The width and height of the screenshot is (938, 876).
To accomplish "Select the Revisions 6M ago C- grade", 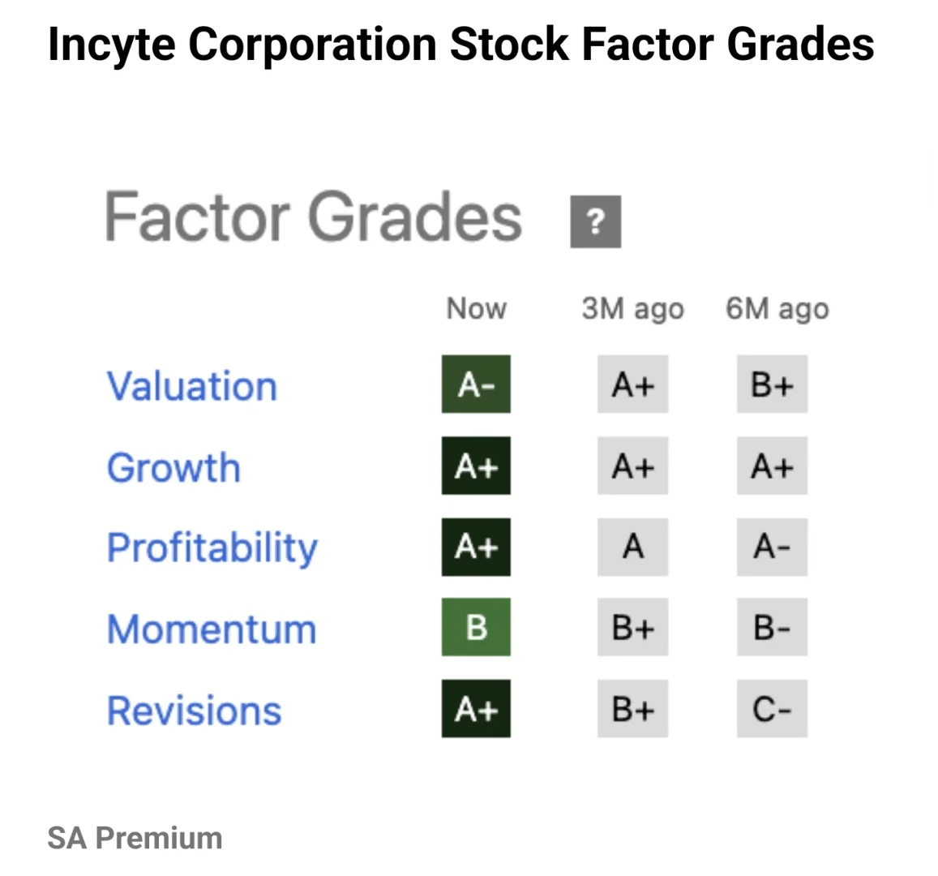I will (x=772, y=709).
